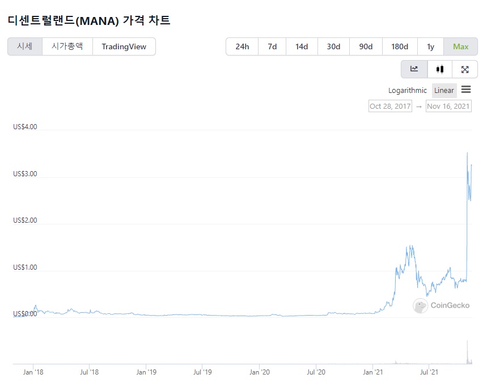Show 7d price range

[272, 46]
